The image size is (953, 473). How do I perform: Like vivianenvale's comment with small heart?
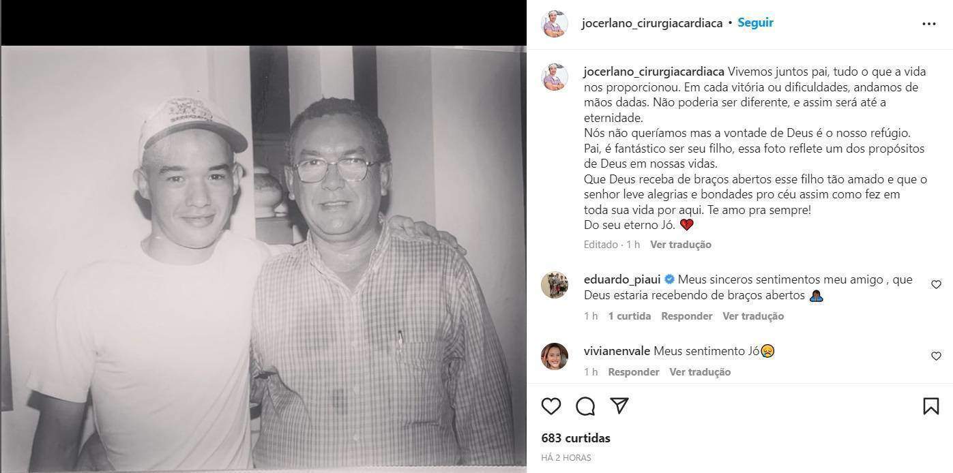(x=936, y=356)
